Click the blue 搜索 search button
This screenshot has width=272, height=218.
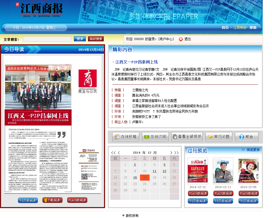coord(80,39)
